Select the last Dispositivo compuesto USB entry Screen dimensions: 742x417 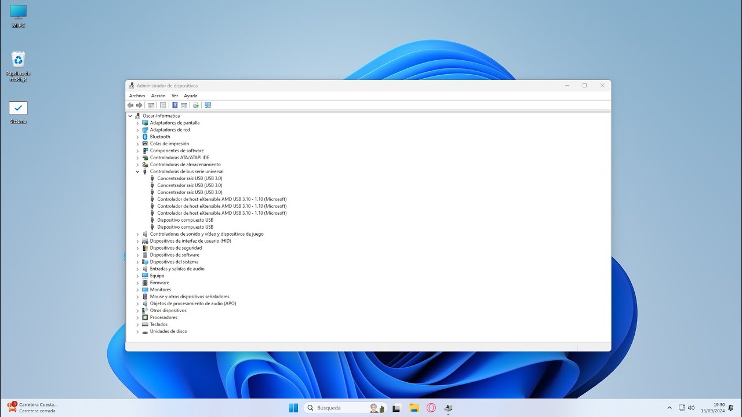click(185, 227)
